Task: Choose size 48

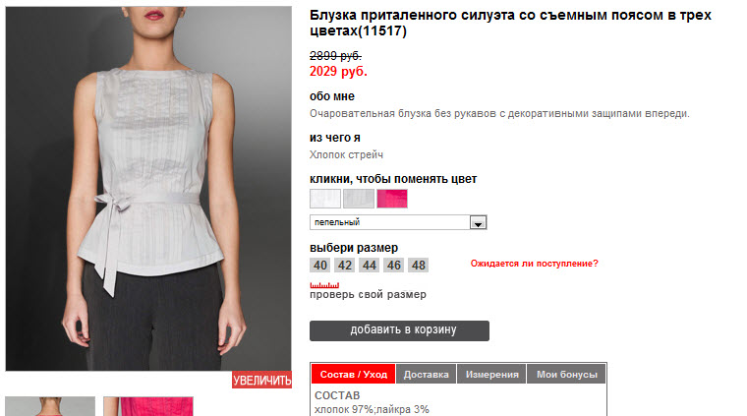Action: 419,265
